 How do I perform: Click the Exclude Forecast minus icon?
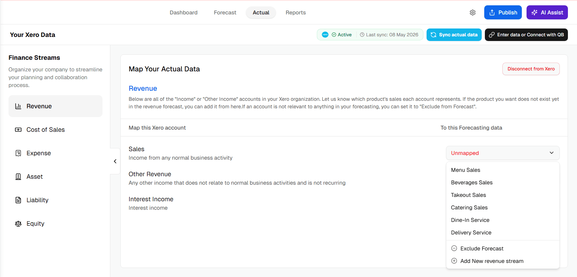(454, 248)
